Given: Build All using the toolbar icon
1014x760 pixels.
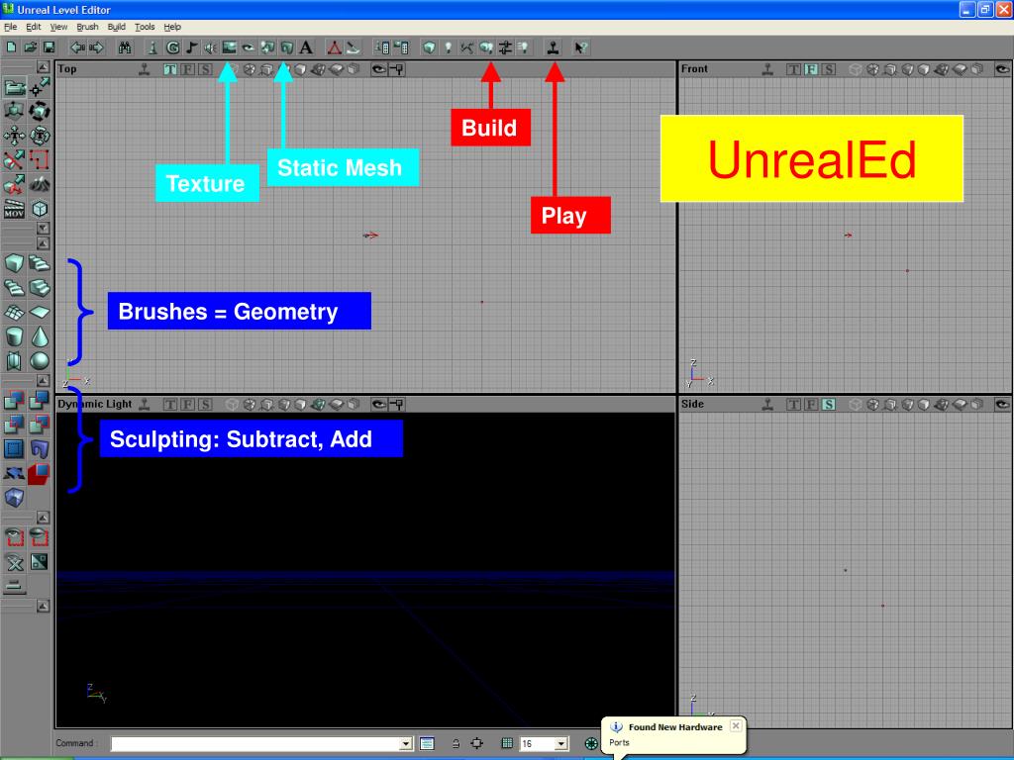Looking at the screenshot, I should coord(486,47).
